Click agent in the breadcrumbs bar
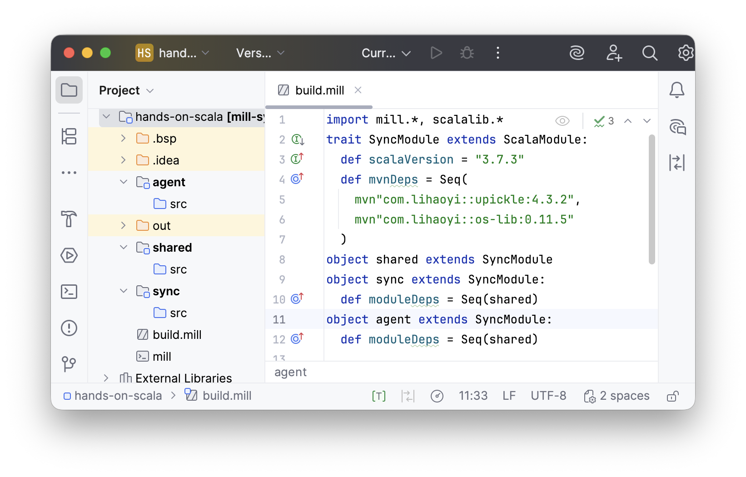 [x=290, y=372]
